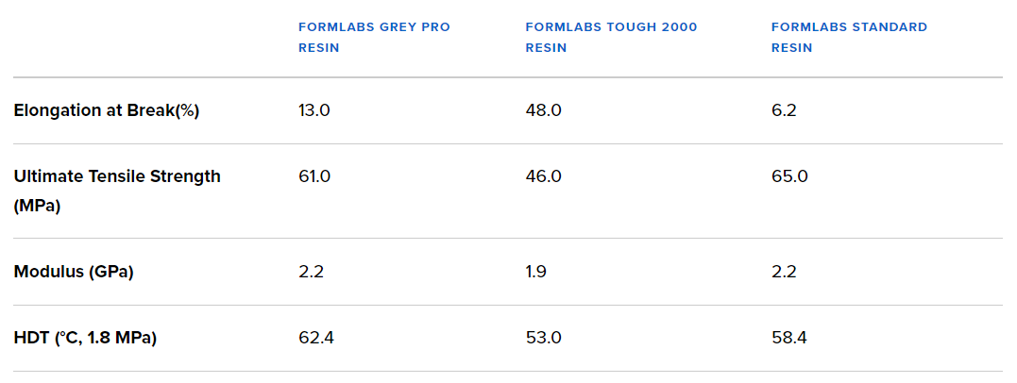Click the Tough 2000 HDT value 53.0

point(543,338)
